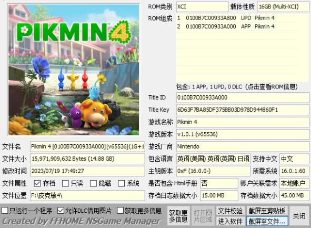
Task: Select the APP row 0100B7C00933A000 in ROM组成
Action: pyautogui.click(x=236, y=26)
